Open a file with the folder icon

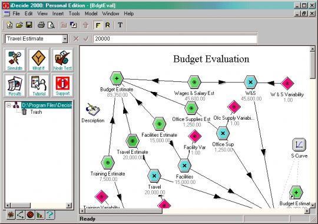19,25
